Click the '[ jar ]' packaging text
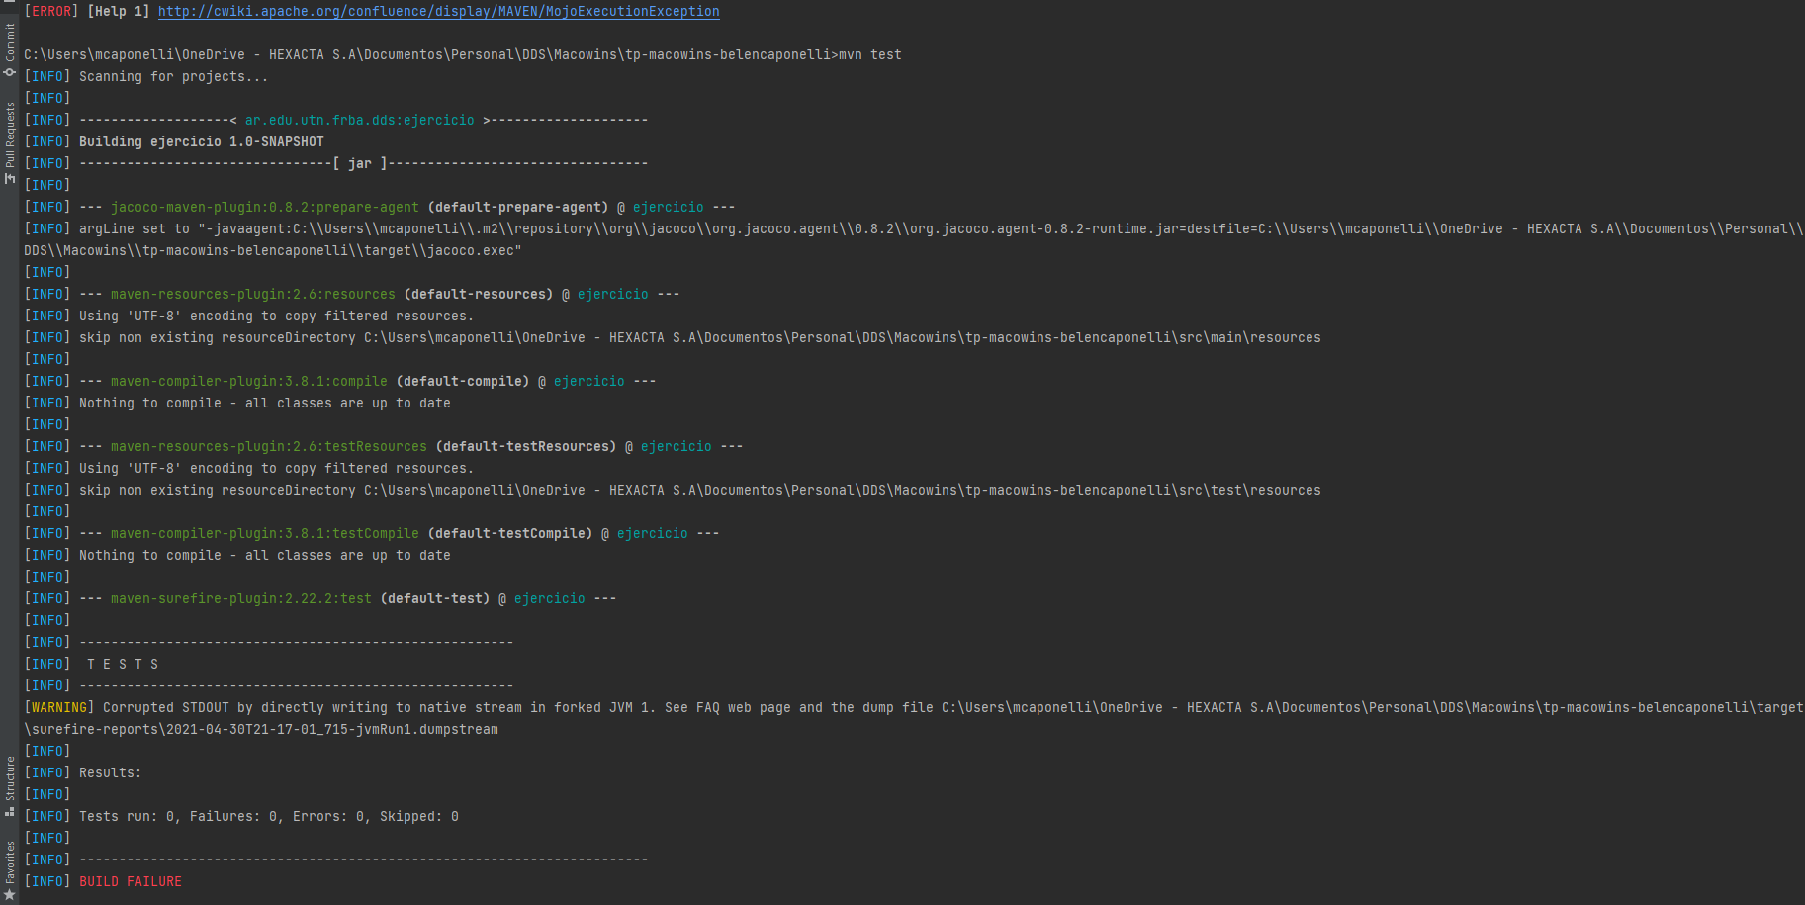This screenshot has height=905, width=1805. (x=359, y=164)
